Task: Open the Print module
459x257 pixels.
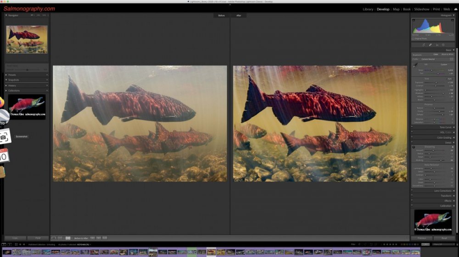Action: (436, 9)
